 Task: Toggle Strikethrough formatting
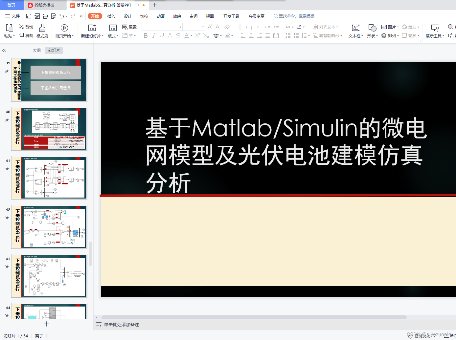(x=178, y=35)
